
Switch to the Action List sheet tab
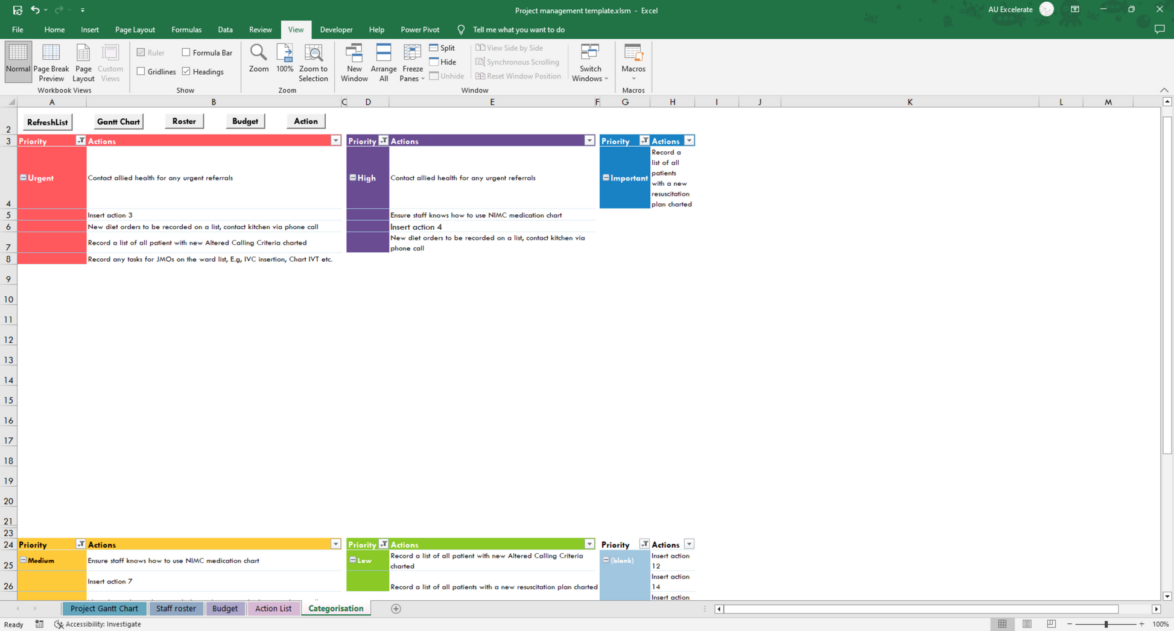click(273, 608)
